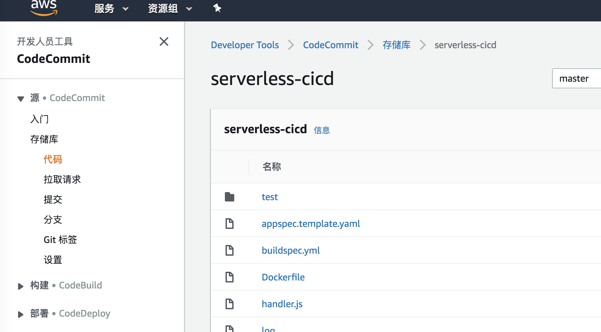
Task: Click the folder icon next to test
Action: point(230,197)
